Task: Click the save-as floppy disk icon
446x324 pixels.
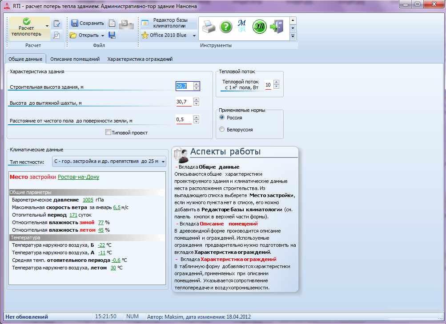Action: 112,35
